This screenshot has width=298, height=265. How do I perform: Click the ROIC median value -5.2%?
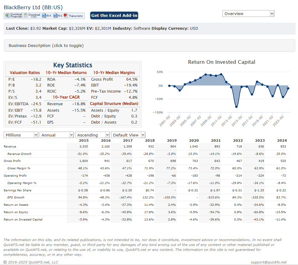[x=80, y=91]
